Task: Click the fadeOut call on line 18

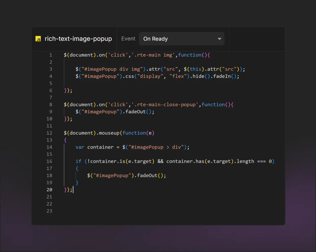Action: (147, 175)
